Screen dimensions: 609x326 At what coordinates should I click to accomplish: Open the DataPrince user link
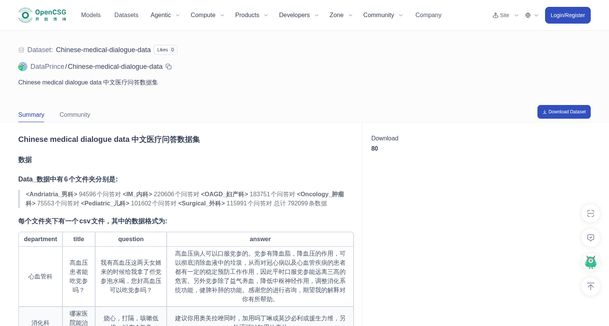(47, 67)
